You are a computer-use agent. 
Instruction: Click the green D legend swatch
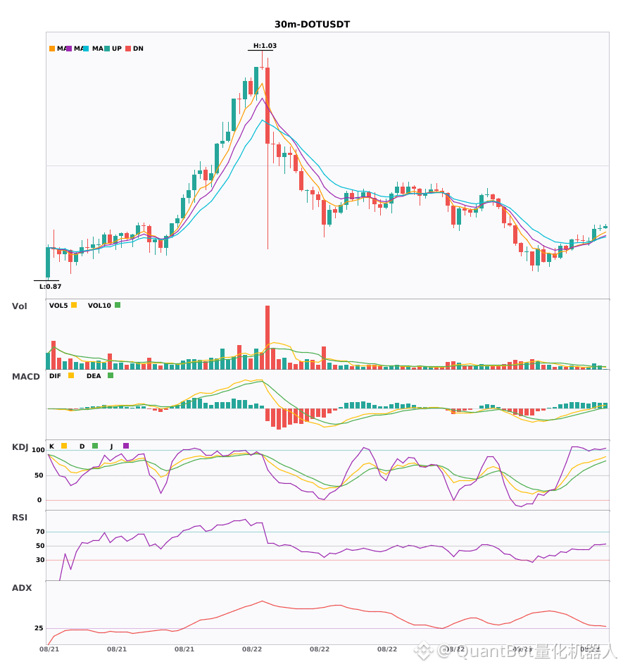(x=95, y=446)
